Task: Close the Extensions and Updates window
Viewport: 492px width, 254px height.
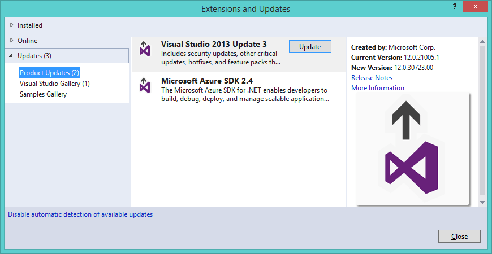Action: [x=476, y=7]
